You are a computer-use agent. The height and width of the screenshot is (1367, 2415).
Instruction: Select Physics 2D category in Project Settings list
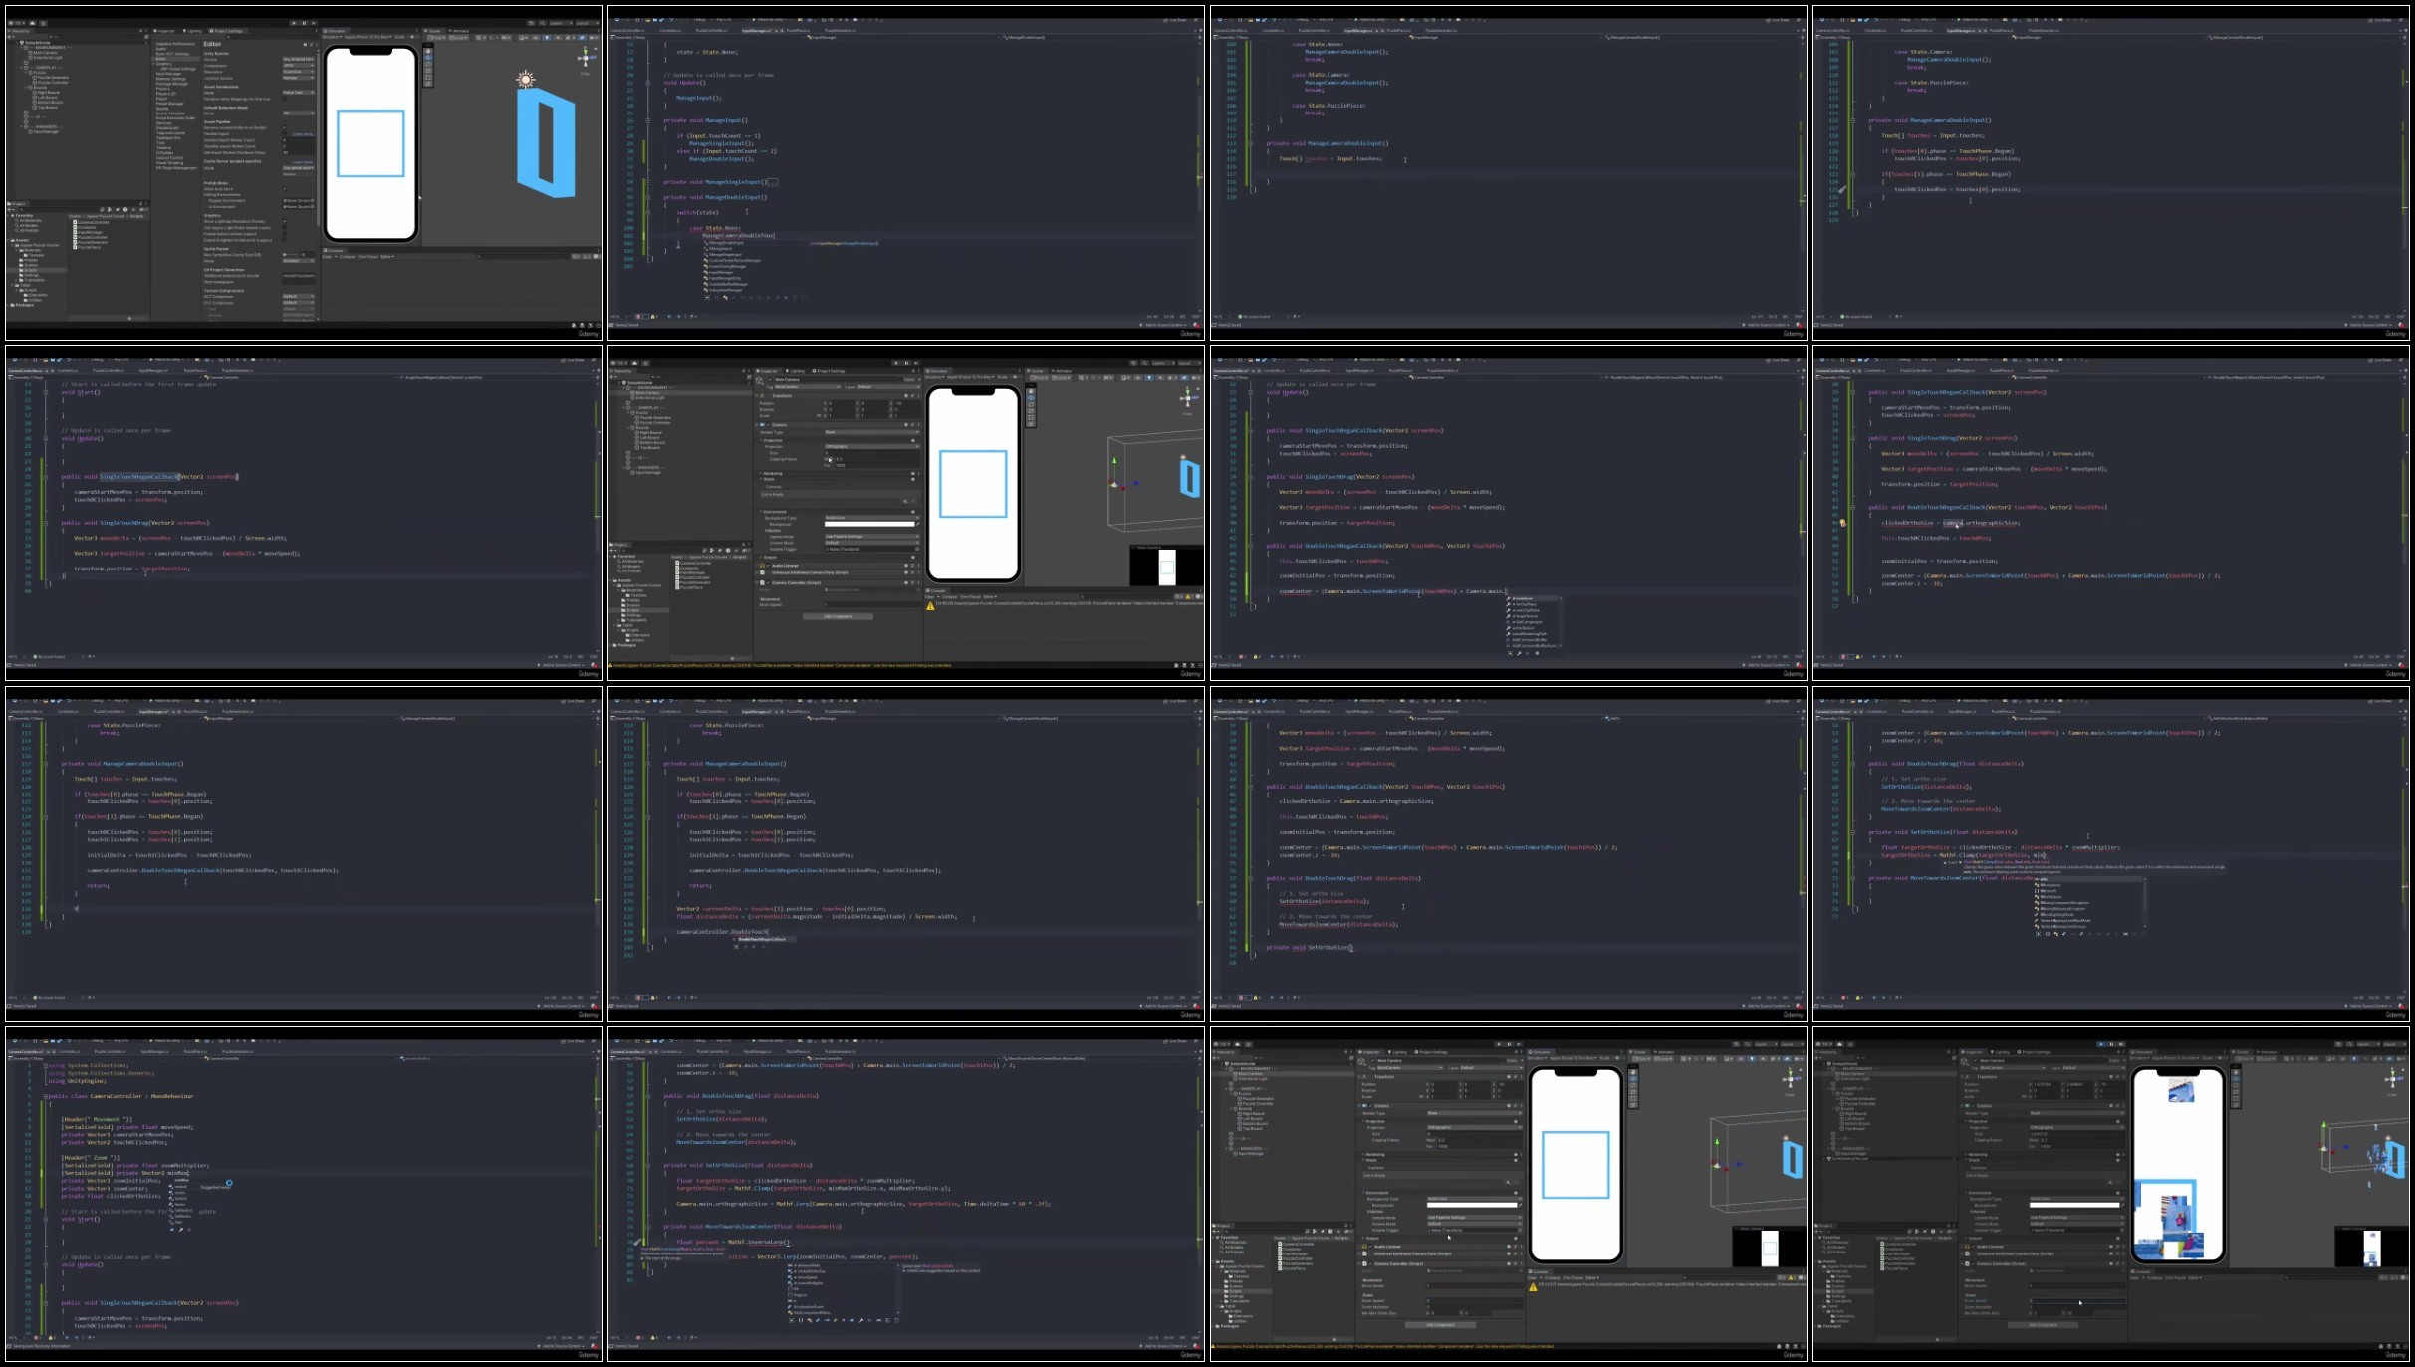[166, 94]
